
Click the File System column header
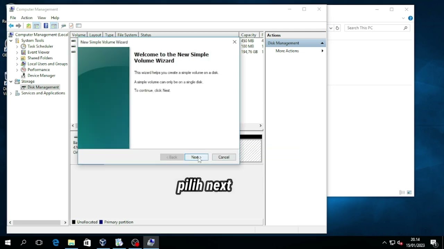(x=127, y=35)
